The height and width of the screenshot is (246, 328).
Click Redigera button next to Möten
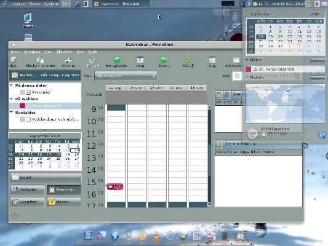coord(318,60)
